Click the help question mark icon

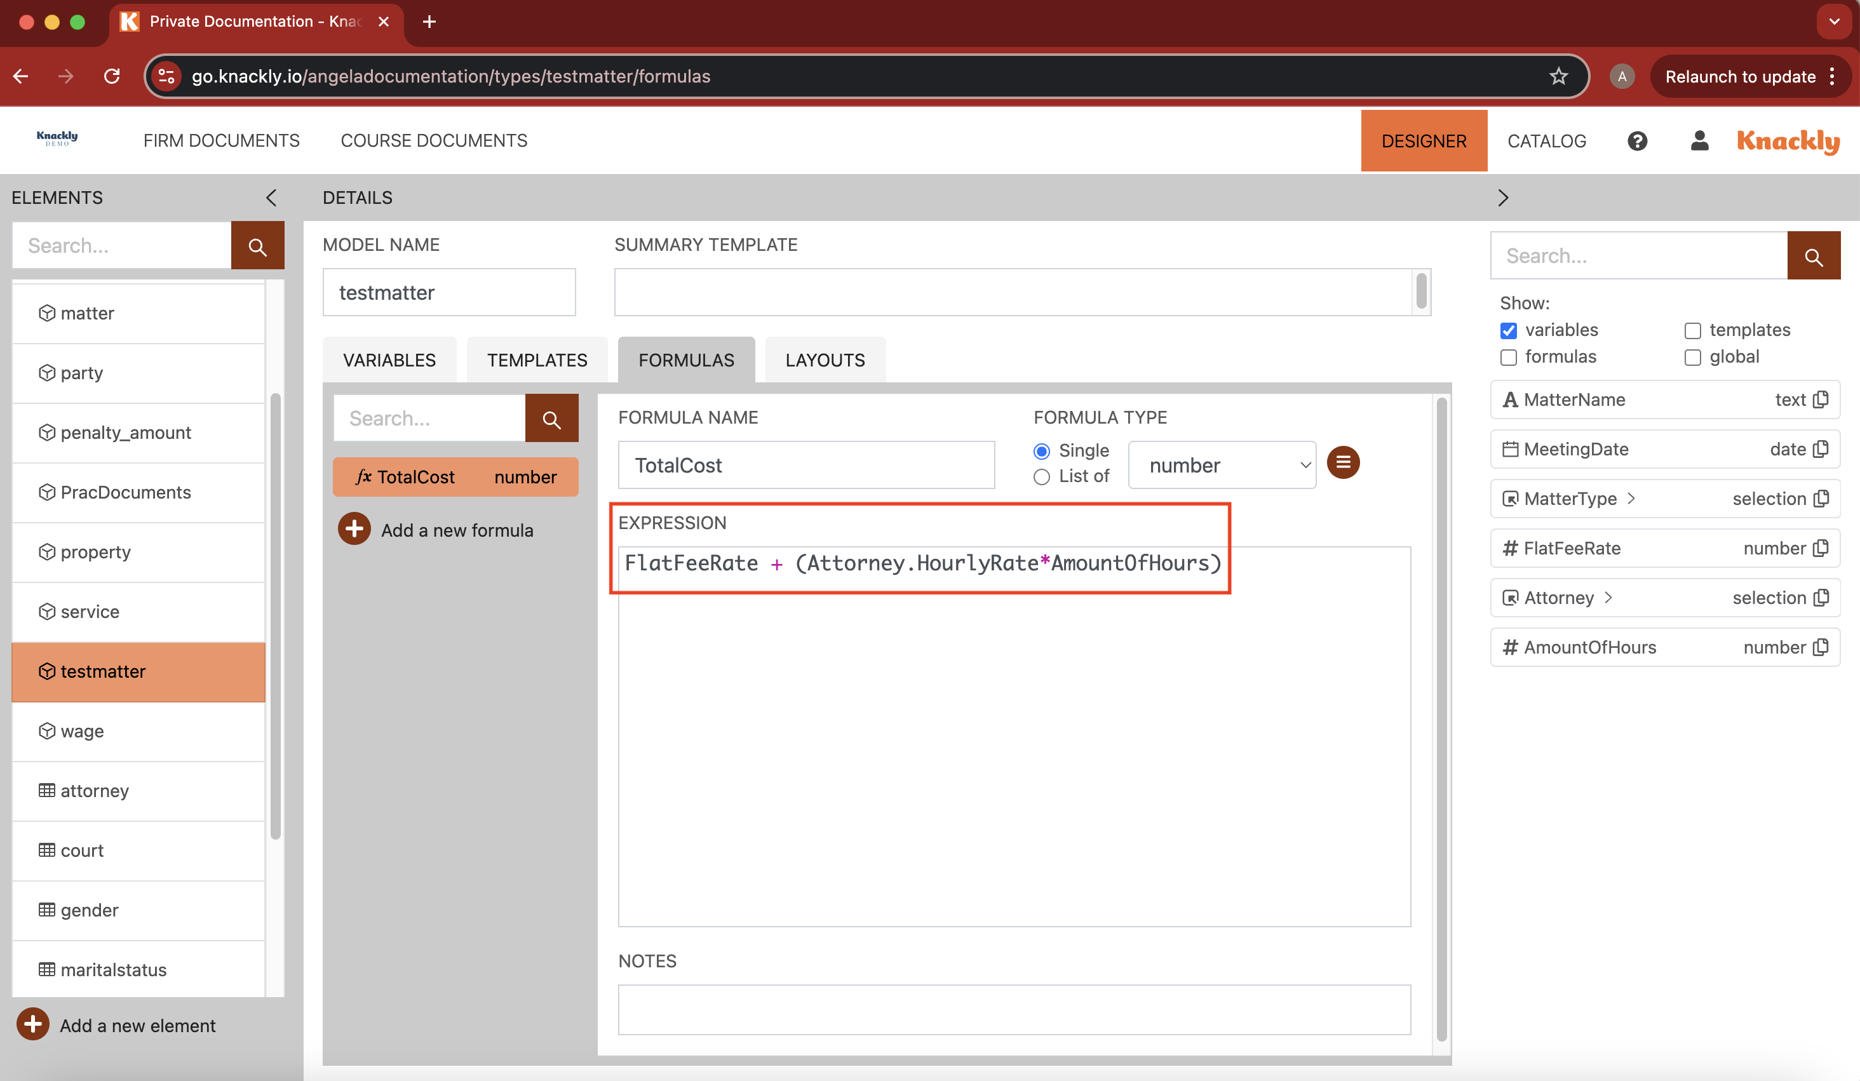(x=1637, y=140)
